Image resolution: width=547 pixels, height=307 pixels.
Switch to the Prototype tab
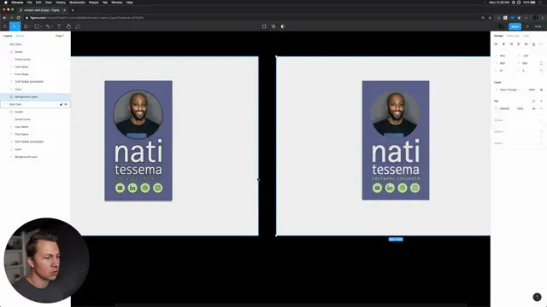(x=513, y=36)
